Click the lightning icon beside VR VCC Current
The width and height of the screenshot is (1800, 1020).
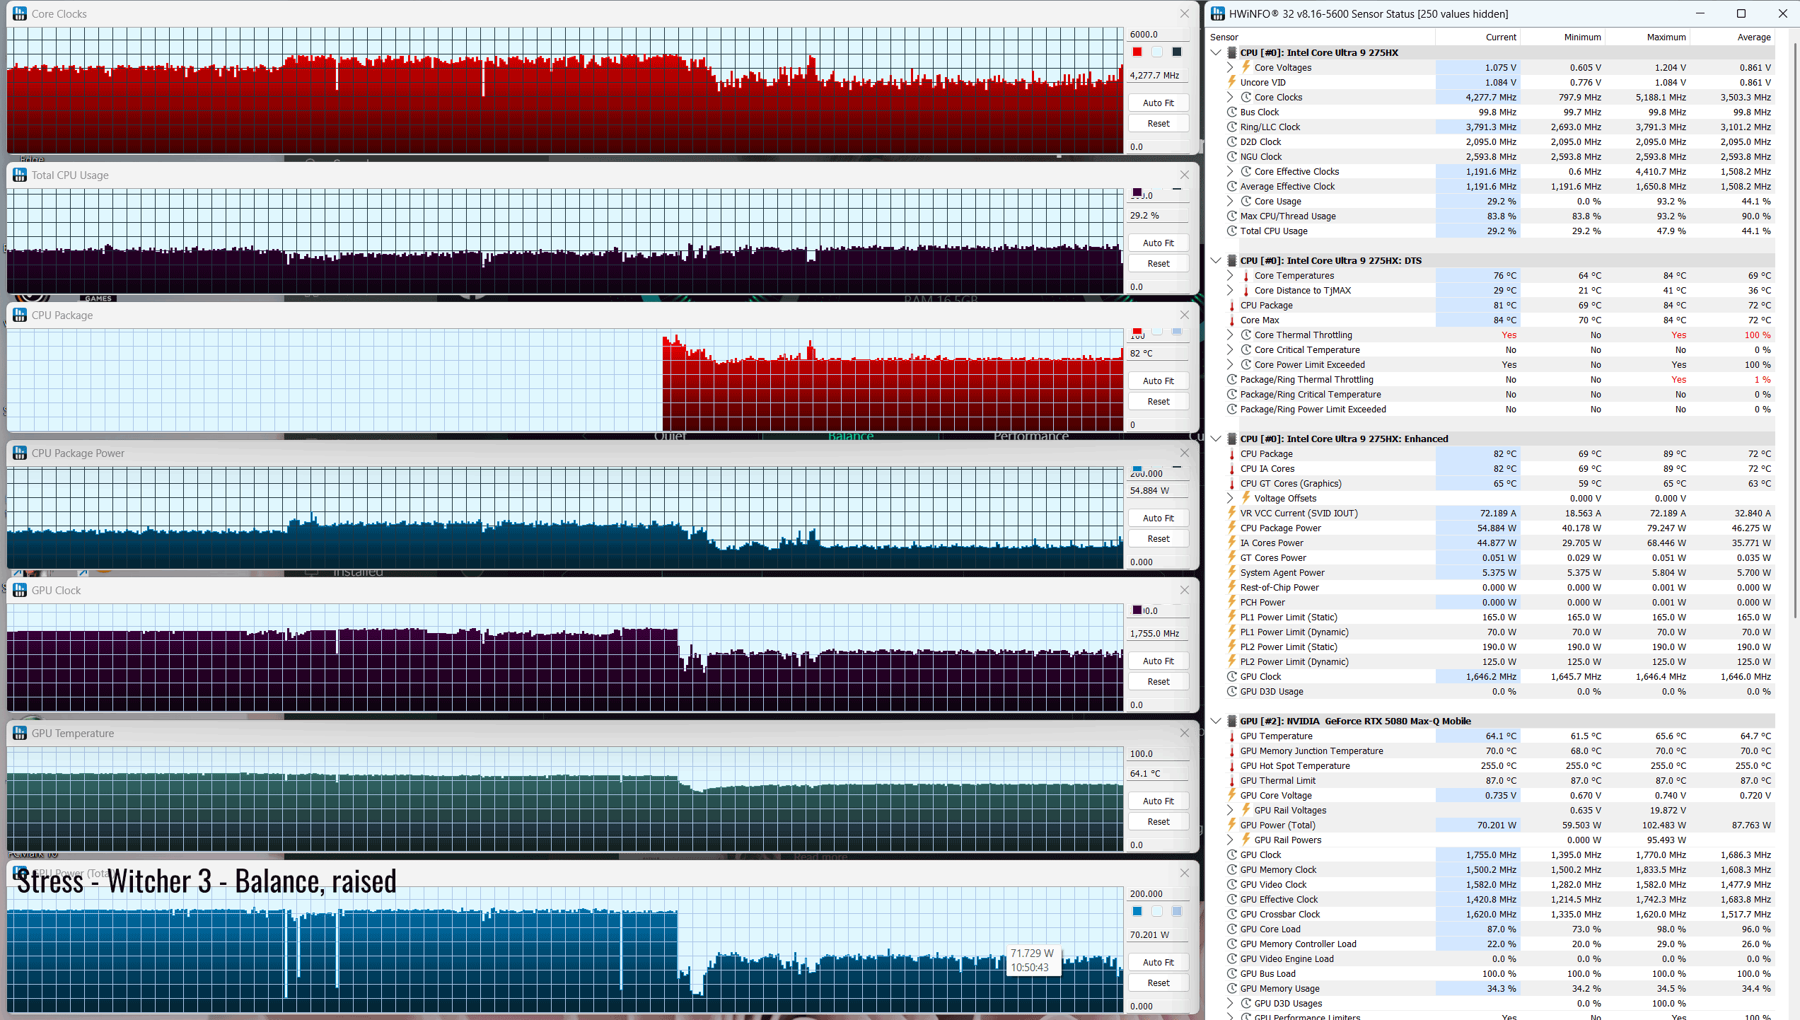click(x=1231, y=513)
